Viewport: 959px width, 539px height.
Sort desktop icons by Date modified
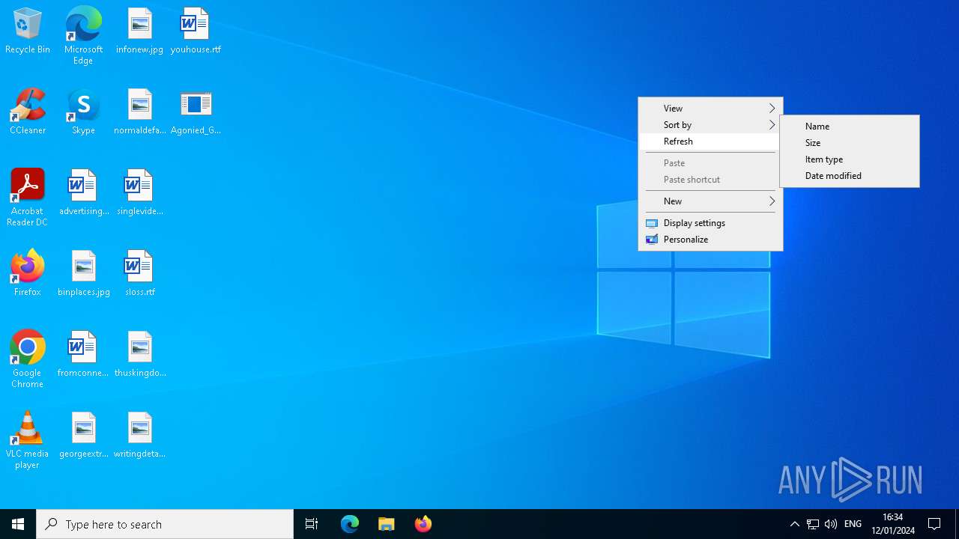pyautogui.click(x=850, y=176)
